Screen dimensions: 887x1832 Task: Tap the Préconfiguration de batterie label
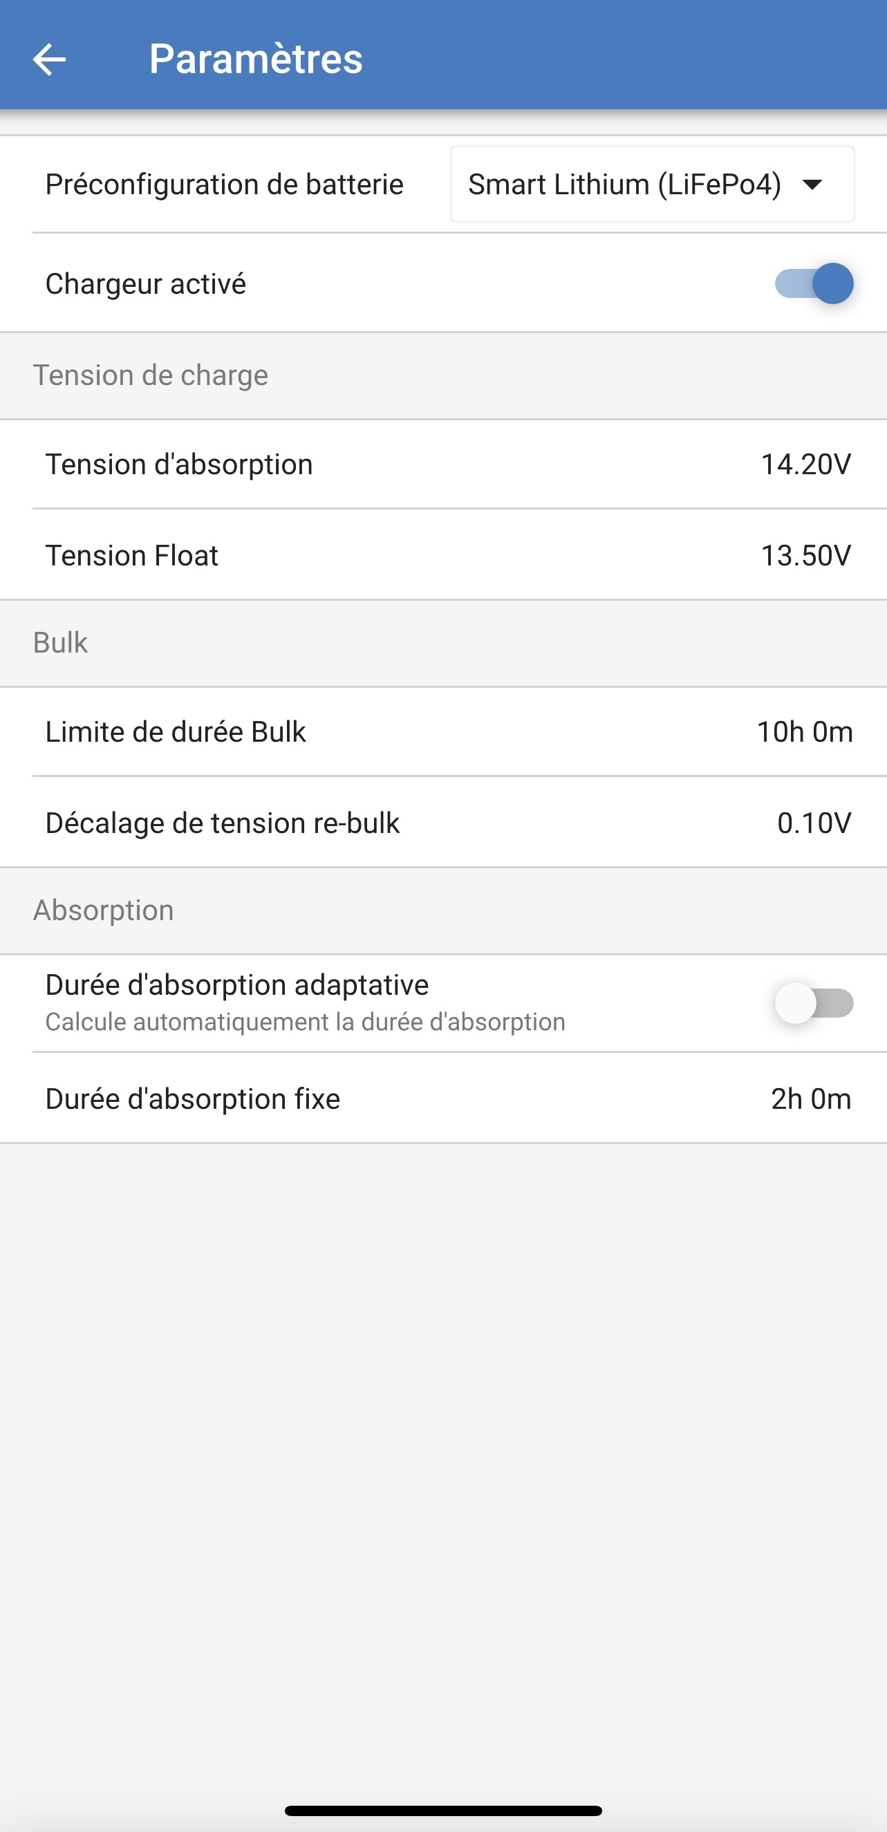[224, 185]
